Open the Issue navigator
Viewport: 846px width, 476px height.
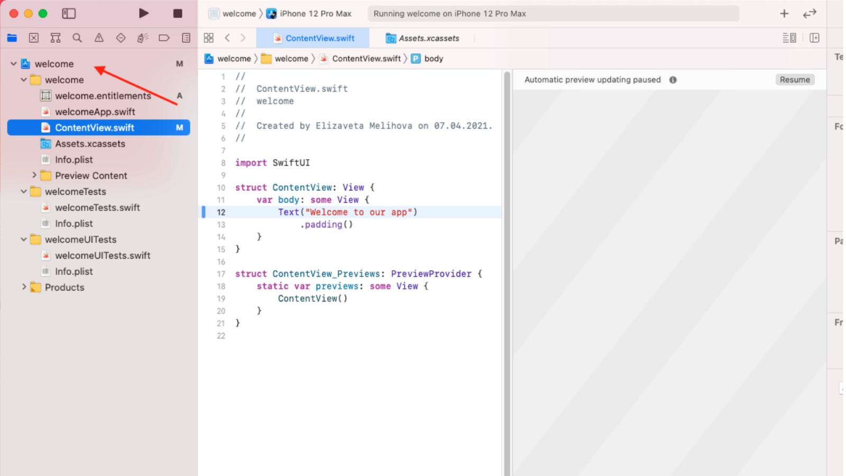point(99,38)
